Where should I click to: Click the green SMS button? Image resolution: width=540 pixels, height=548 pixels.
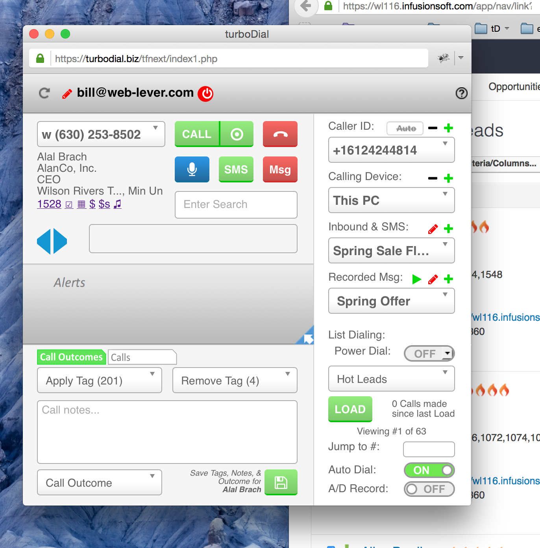pos(236,169)
